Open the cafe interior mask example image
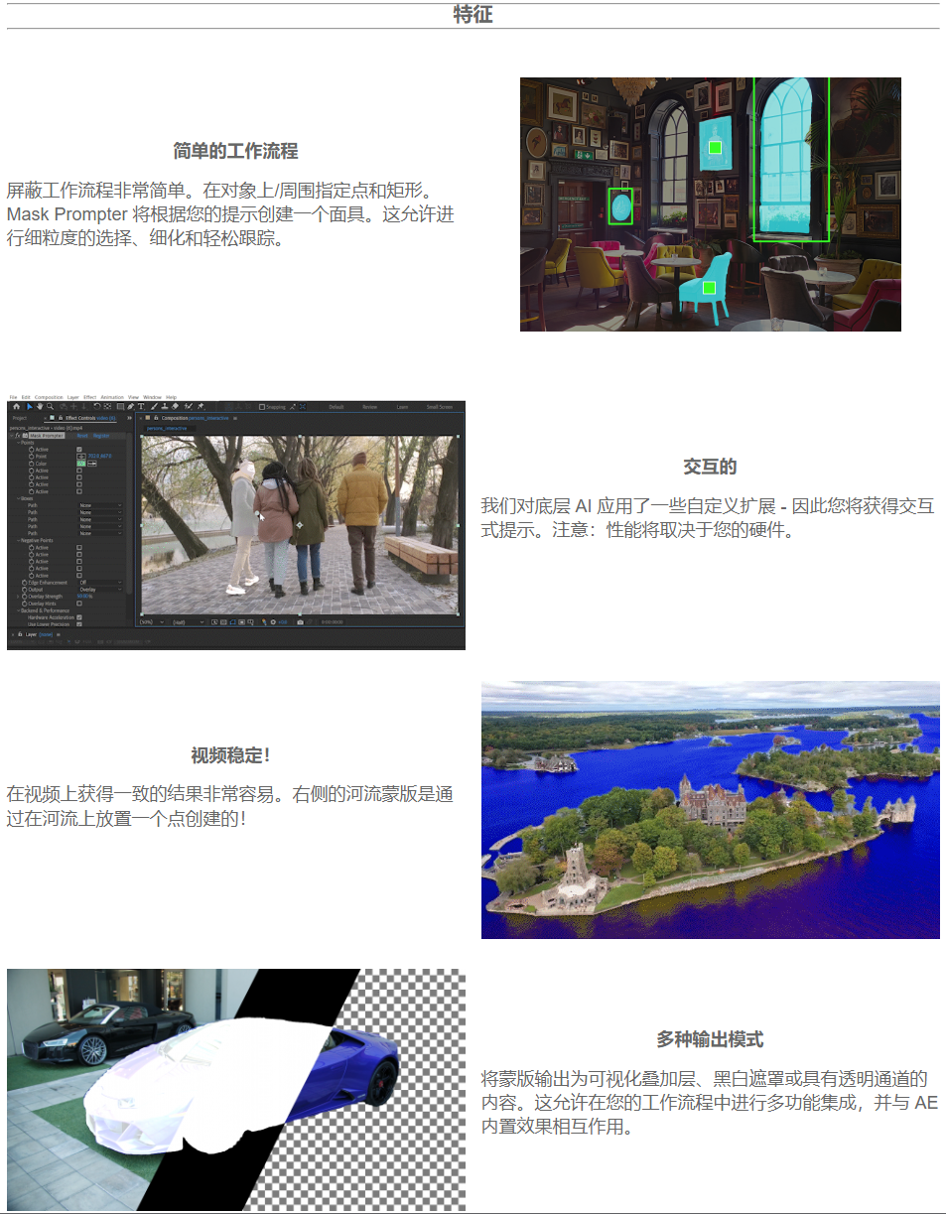Screen dimensions: 946x1214 tap(711, 204)
